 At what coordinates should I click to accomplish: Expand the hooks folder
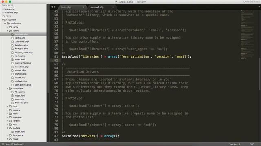point(7,114)
